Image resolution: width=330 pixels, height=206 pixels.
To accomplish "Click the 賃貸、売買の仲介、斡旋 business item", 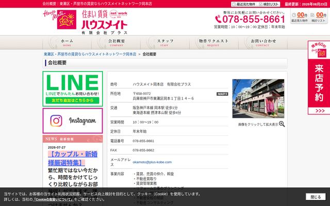I will (x=154, y=174).
